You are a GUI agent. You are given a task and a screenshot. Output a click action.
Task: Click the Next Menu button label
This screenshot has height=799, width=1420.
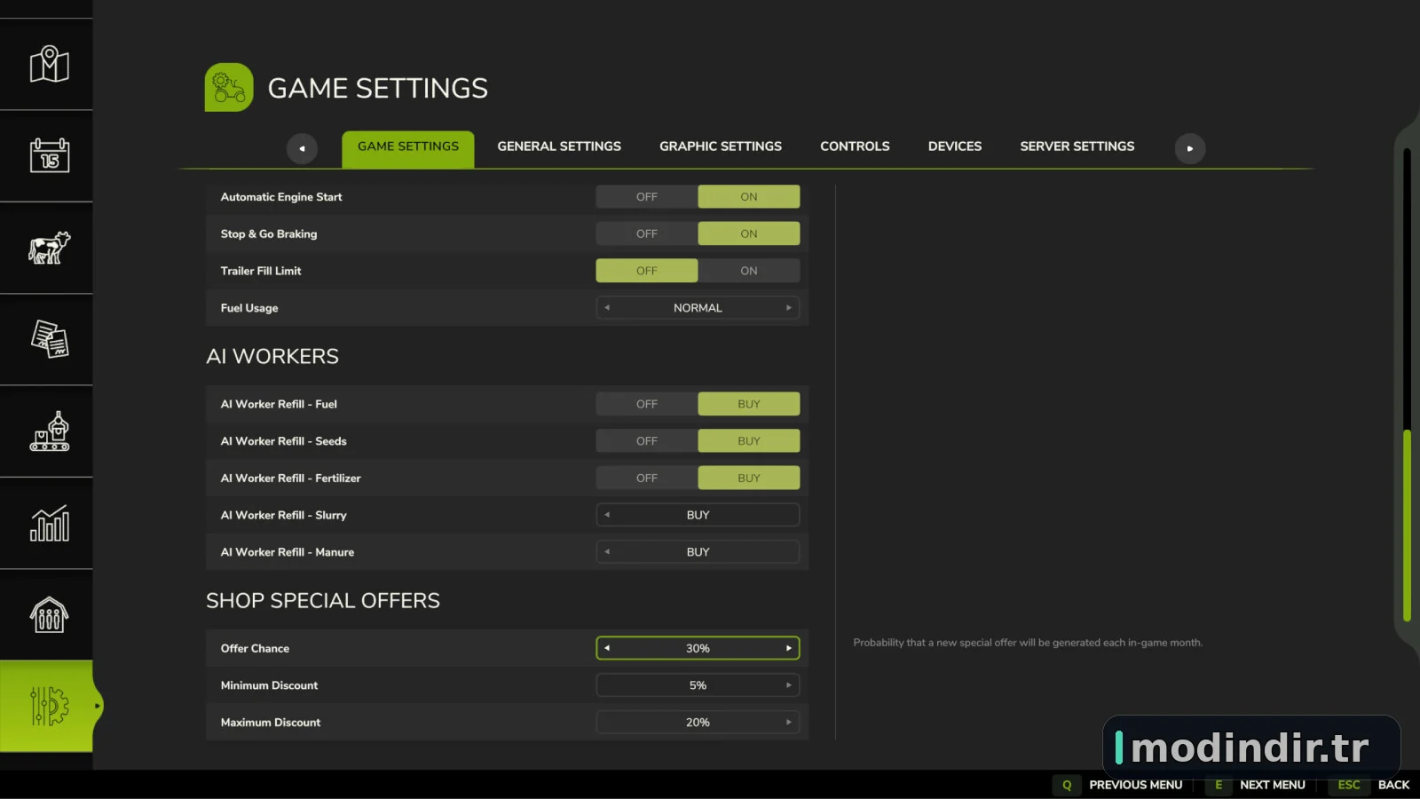tap(1273, 785)
